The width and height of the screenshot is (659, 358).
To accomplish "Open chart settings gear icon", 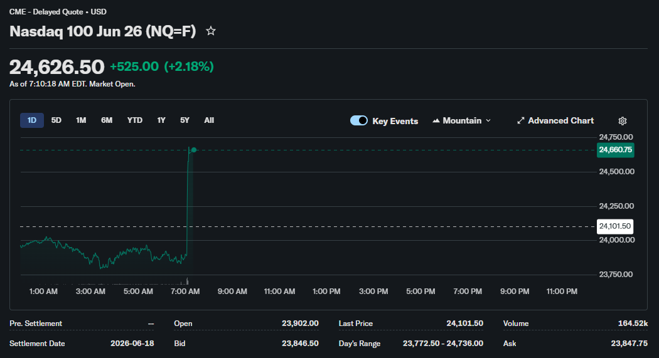I will tap(623, 121).
